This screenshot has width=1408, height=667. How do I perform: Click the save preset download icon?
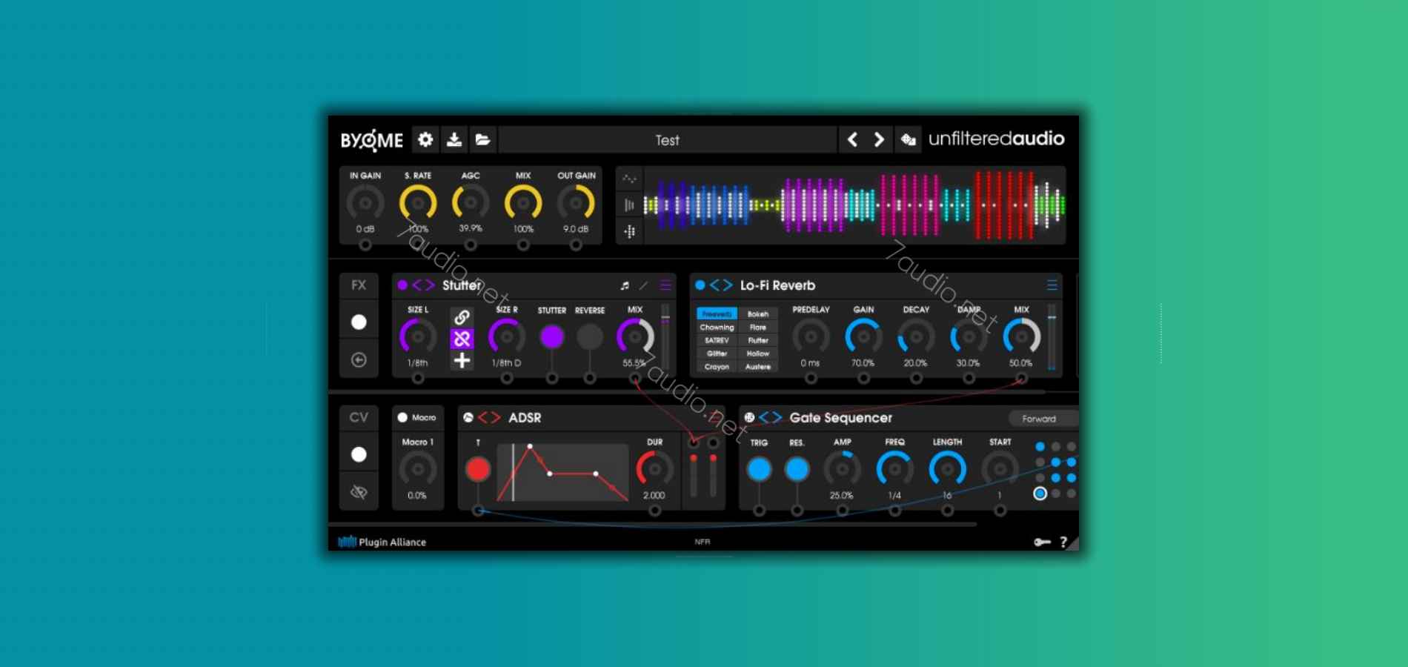tap(454, 139)
